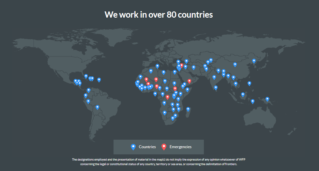
Task: Click the blue pin on Madagascar
Action: (188, 109)
